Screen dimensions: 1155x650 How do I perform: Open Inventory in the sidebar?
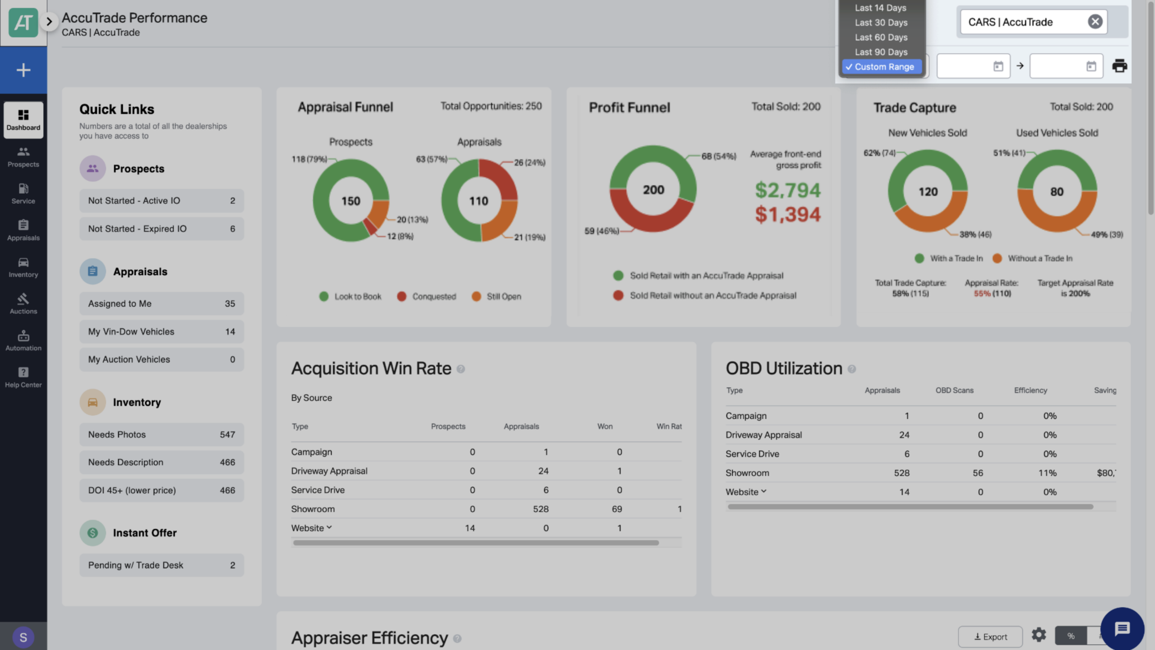point(23,267)
